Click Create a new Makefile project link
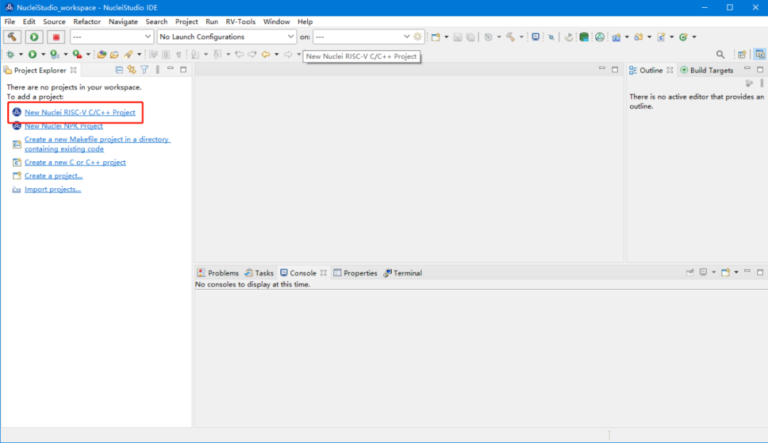Image resolution: width=768 pixels, height=443 pixels. pyautogui.click(x=97, y=144)
